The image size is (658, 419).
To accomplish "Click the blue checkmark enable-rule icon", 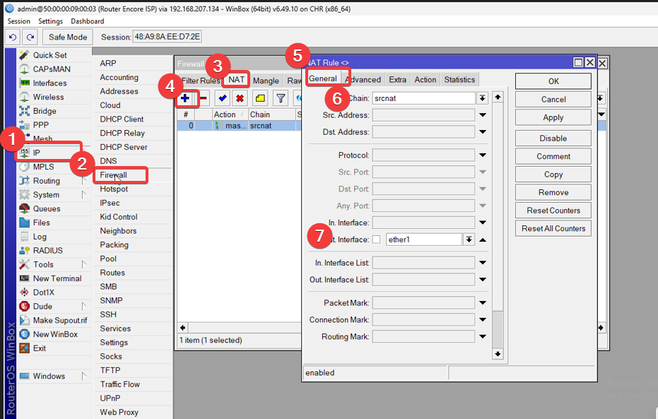I will click(x=223, y=98).
